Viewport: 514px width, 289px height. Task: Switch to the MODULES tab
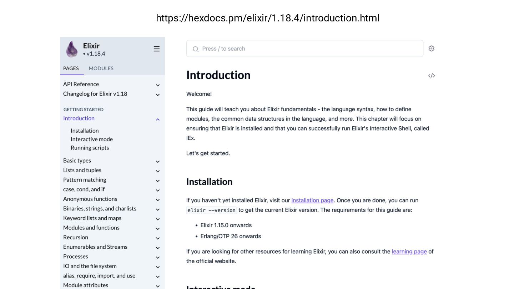click(x=101, y=68)
